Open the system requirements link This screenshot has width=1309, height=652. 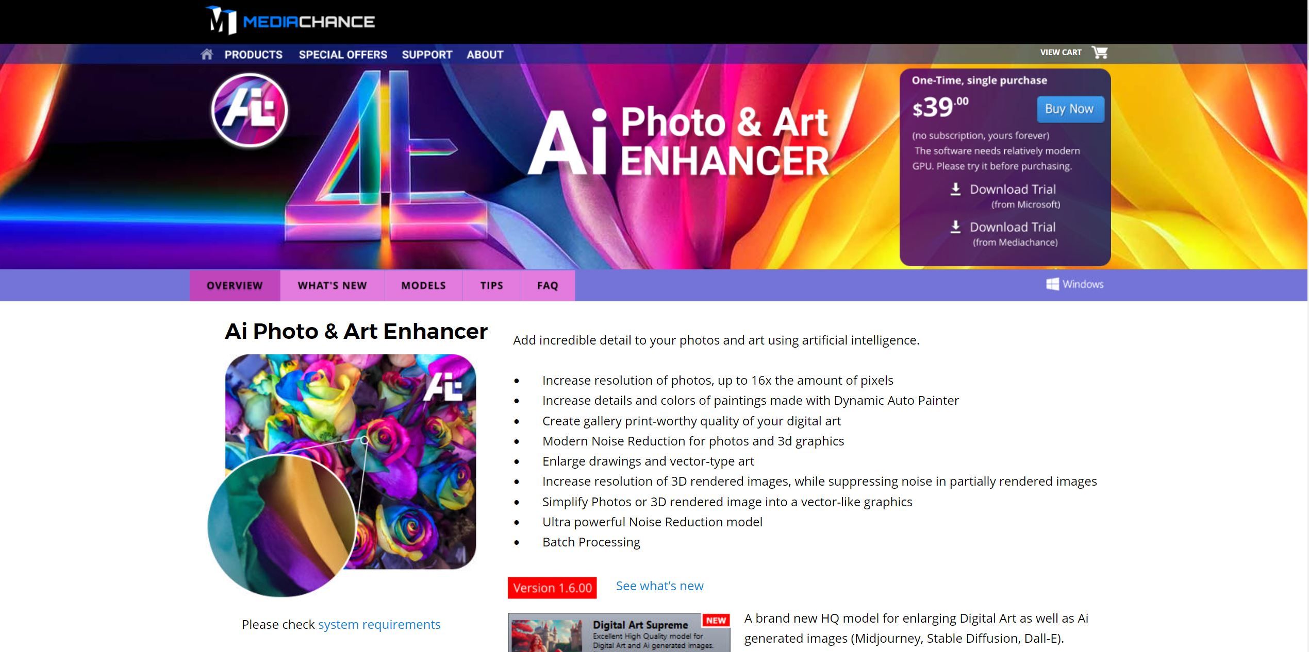tap(379, 625)
